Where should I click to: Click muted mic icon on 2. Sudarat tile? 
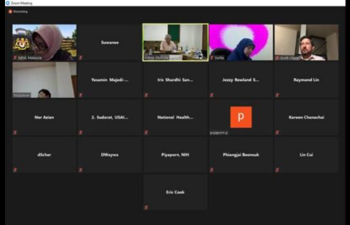pyautogui.click(x=81, y=132)
